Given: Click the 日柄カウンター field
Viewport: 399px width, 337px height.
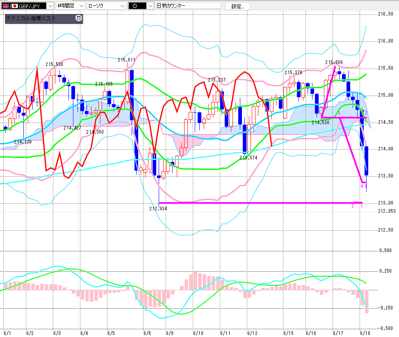Looking at the screenshot, I should (x=188, y=6).
